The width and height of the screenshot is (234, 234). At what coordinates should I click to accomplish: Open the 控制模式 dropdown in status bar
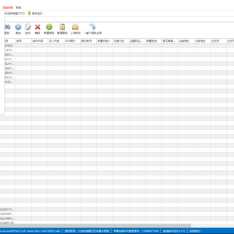[x=196, y=231]
